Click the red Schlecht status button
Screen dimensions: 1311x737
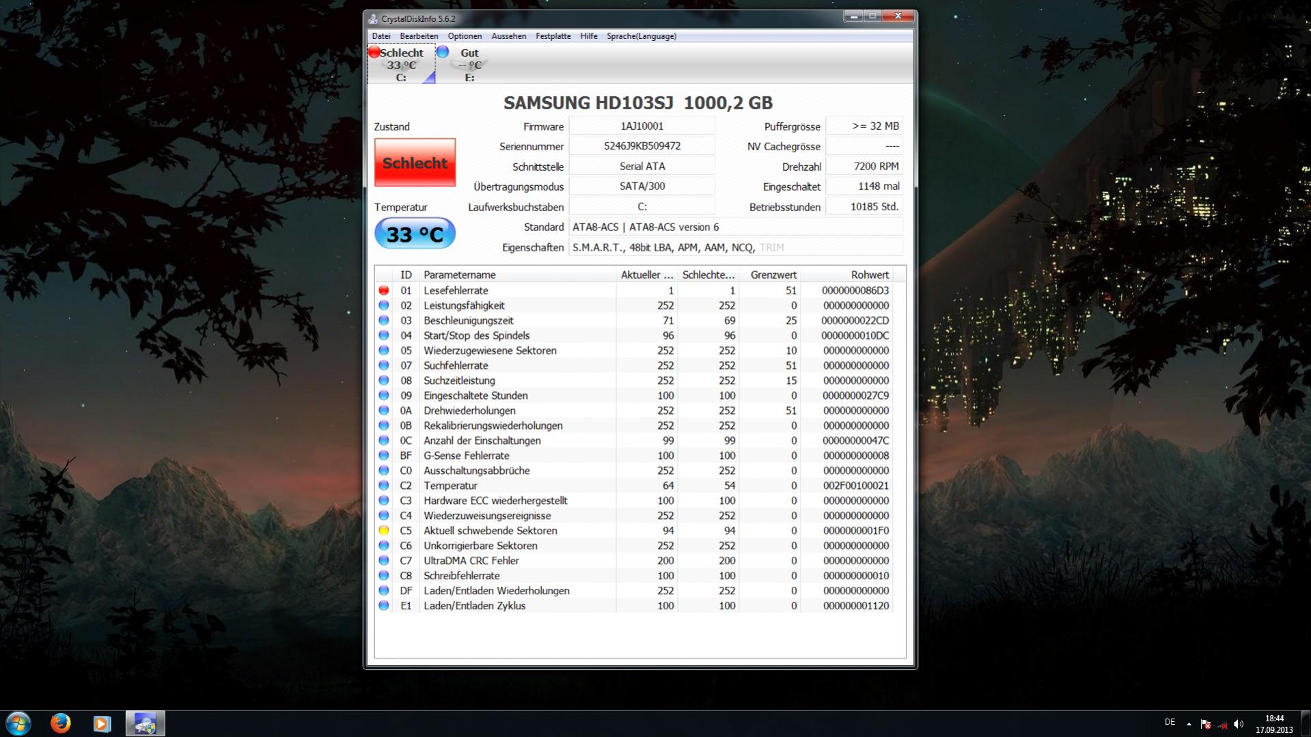(415, 163)
